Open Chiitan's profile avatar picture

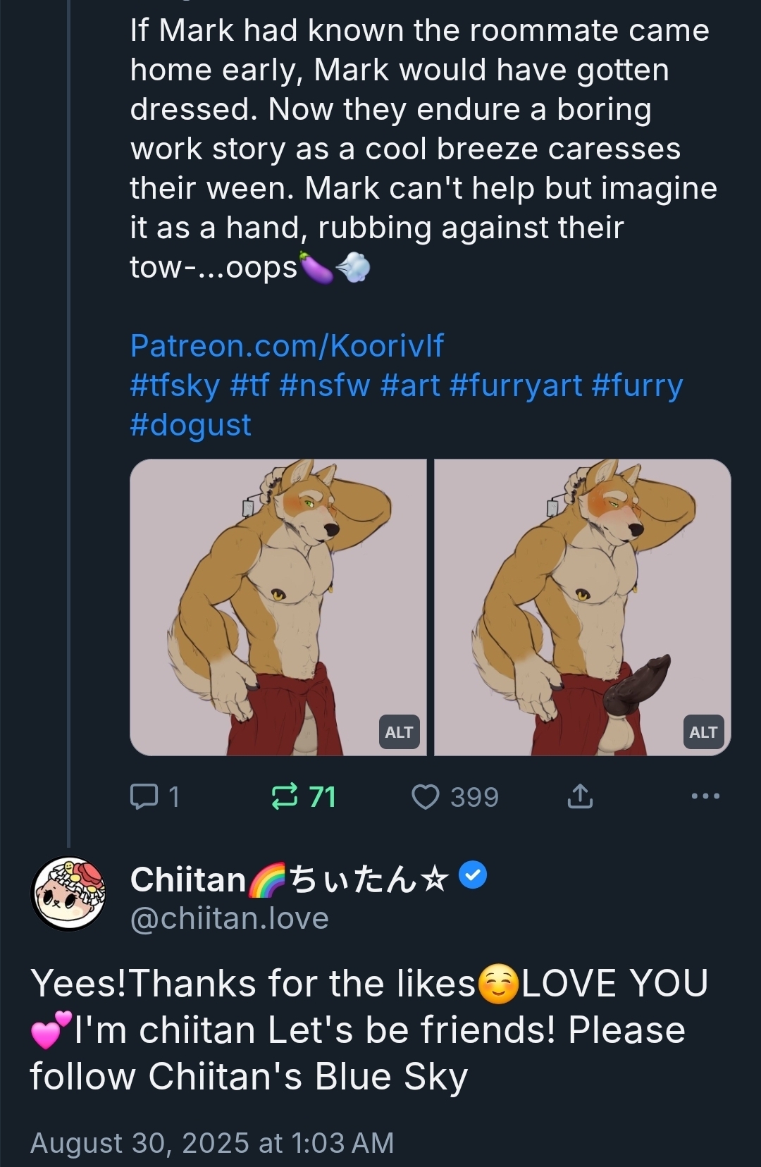pyautogui.click(x=68, y=894)
